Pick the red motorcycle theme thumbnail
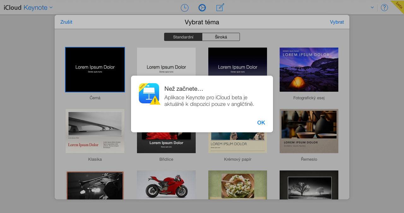The height and width of the screenshot is (213, 404). pyautogui.click(x=166, y=185)
